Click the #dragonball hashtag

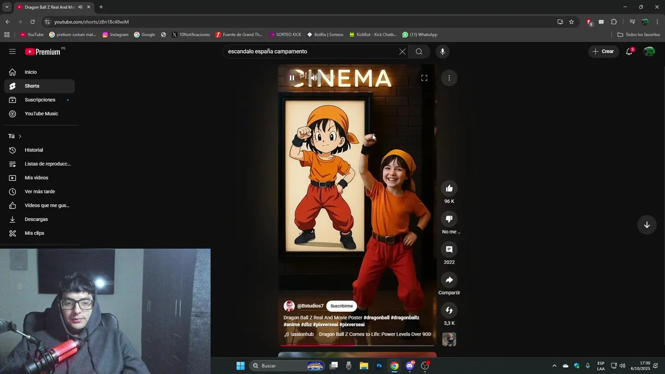[x=376, y=318]
